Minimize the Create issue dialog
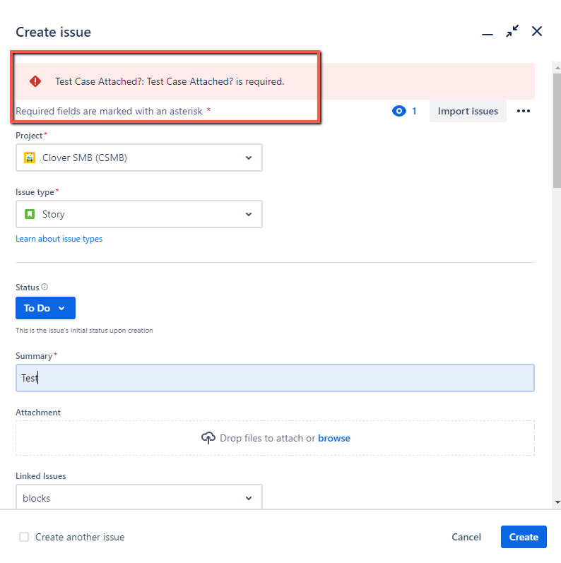Screen dimensions: 561x563 (x=487, y=32)
